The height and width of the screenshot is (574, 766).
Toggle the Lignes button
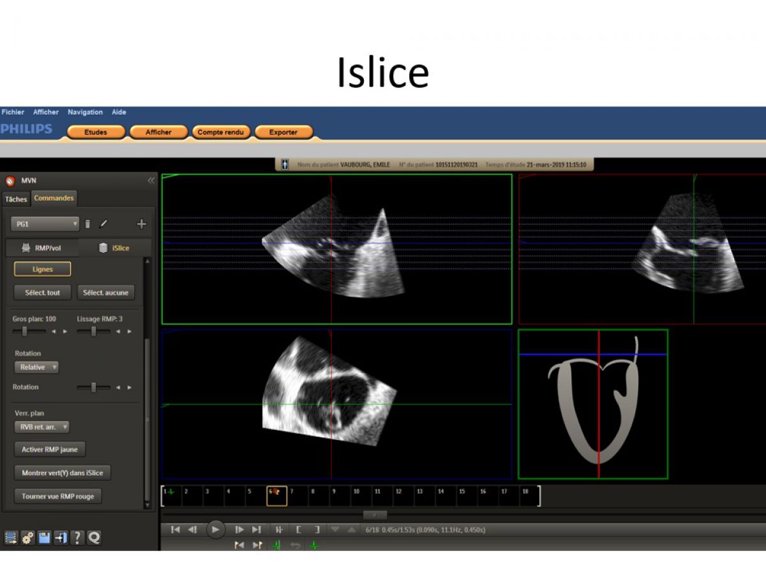[x=43, y=269]
